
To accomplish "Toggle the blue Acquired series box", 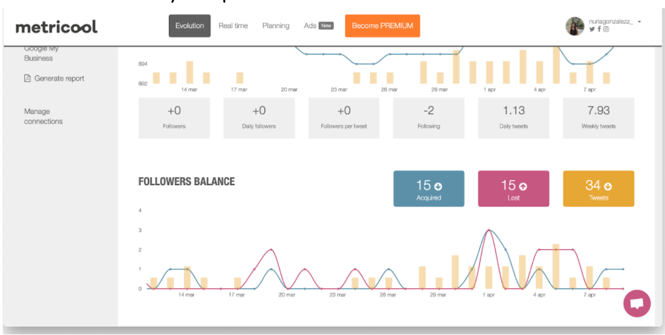I will (429, 188).
